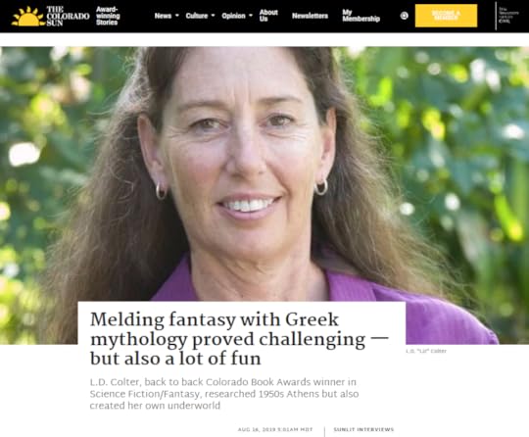Go to the About Us page
The height and width of the screenshot is (437, 529).
(x=268, y=16)
